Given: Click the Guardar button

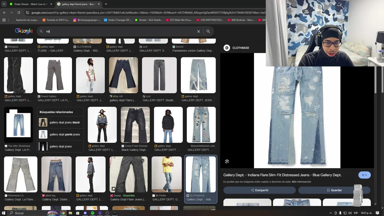Looking at the screenshot, I should point(334,190).
